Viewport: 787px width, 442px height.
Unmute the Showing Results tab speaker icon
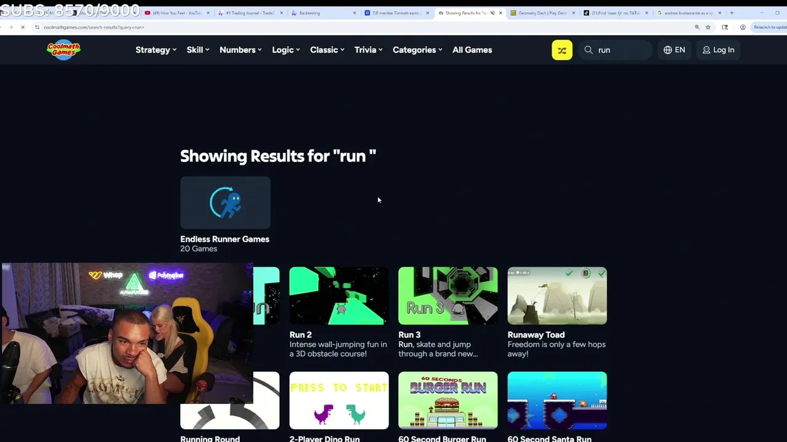492,13
